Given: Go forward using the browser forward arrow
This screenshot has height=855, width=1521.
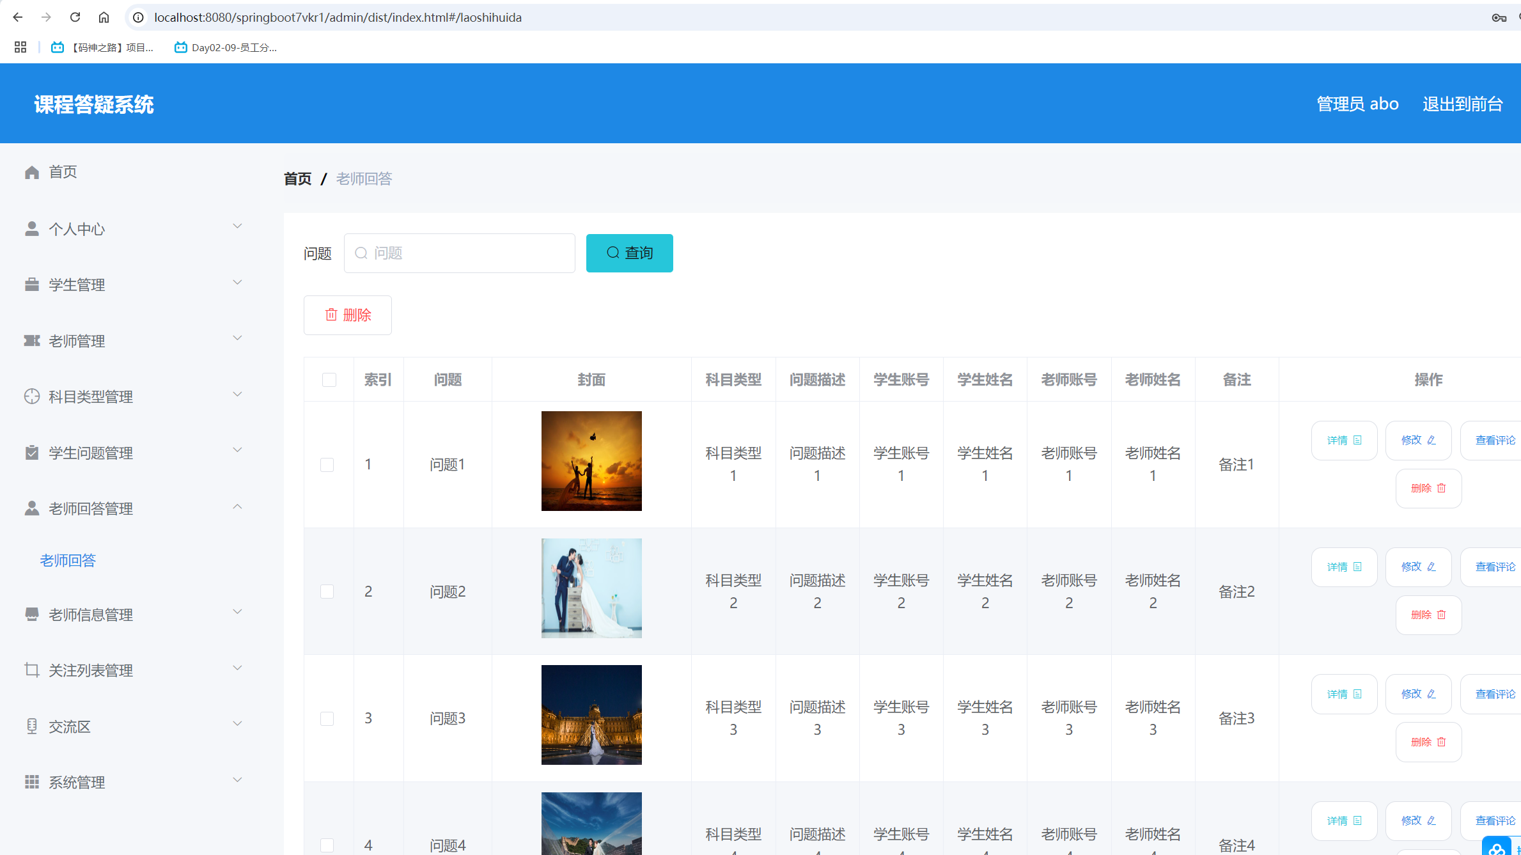Looking at the screenshot, I should click(x=46, y=17).
